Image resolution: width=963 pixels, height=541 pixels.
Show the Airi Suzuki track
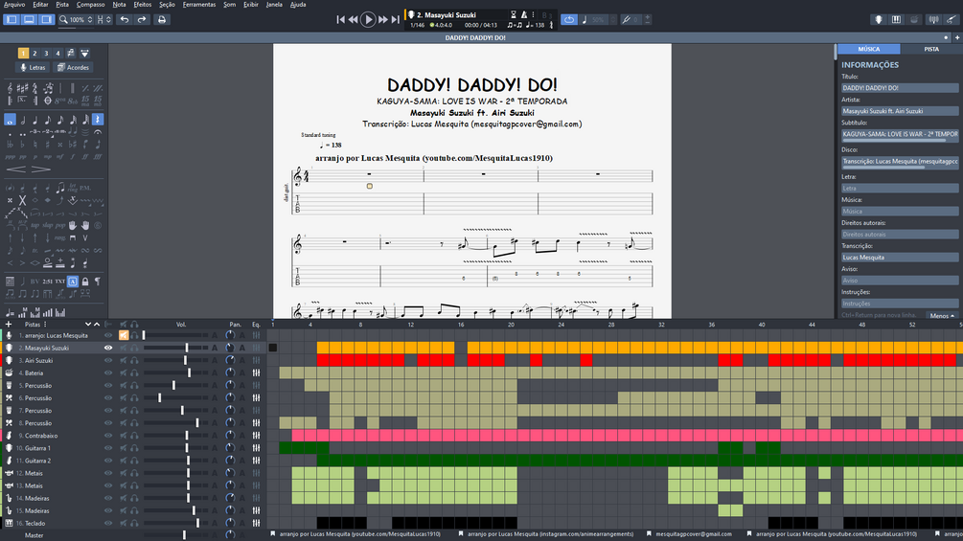tap(108, 361)
